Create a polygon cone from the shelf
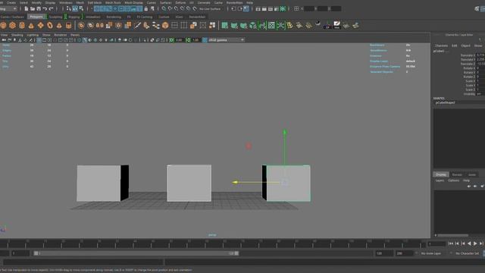Screen dimensions: 485x273 pyautogui.click(x=31, y=26)
